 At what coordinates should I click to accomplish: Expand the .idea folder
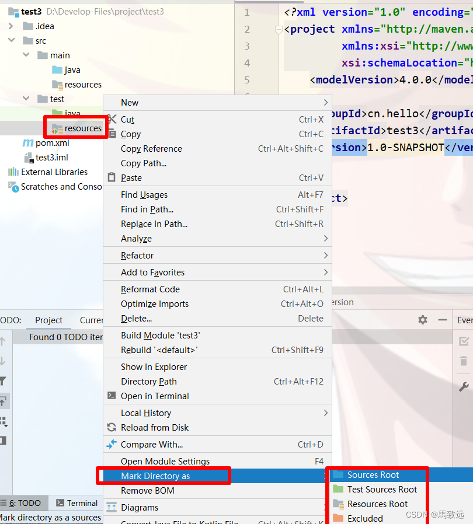[x=11, y=26]
